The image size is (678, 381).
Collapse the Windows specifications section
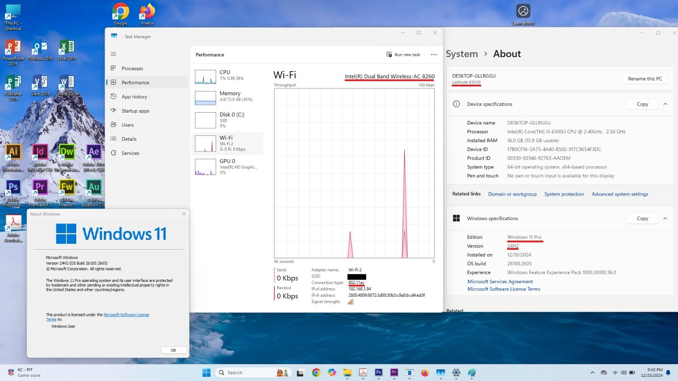pos(665,218)
